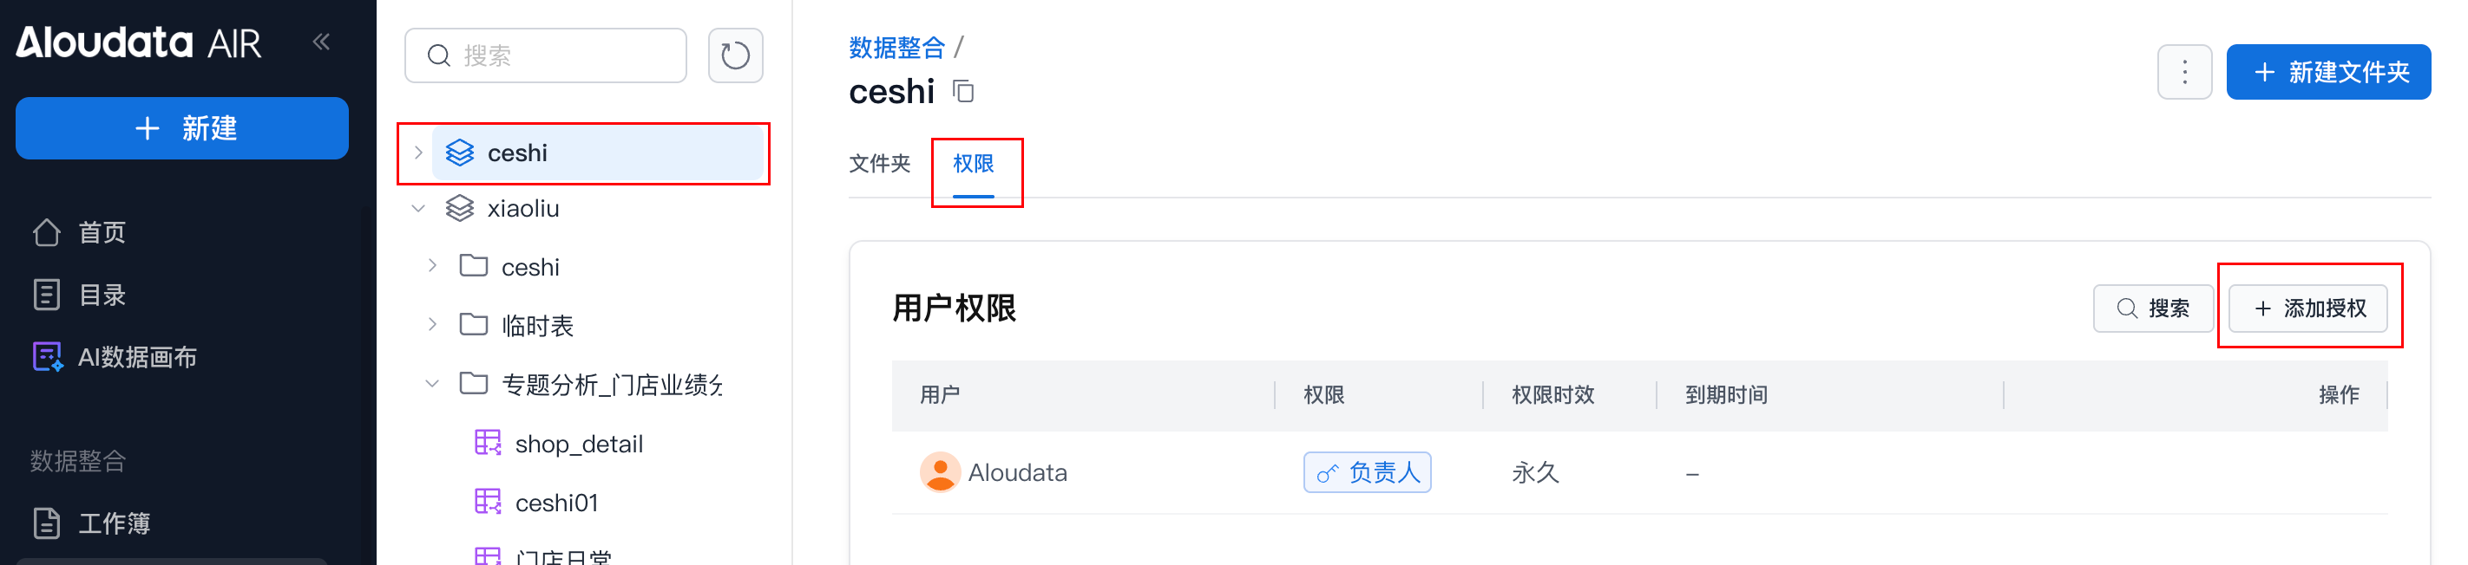
Task: Copy the ceshi name using copy icon
Action: tap(963, 92)
